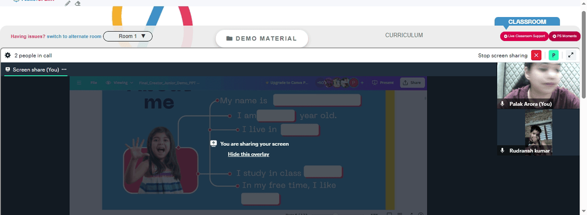This screenshot has width=587, height=215.
Task: Select the pencil drawing tool
Action: (x=68, y=4)
